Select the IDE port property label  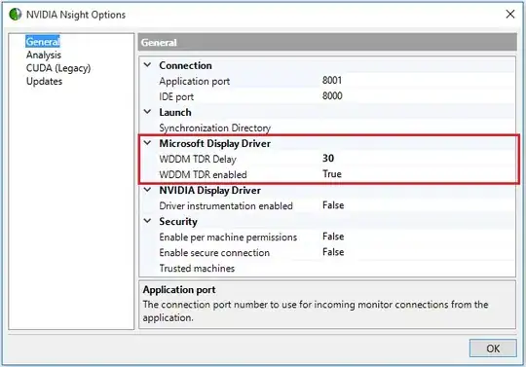coord(176,97)
